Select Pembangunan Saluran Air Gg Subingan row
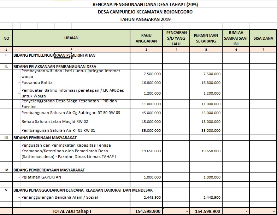Screen dimensions: 277x215 [71, 113]
